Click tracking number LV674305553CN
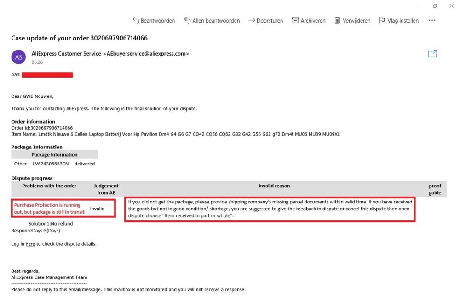 click(51, 164)
